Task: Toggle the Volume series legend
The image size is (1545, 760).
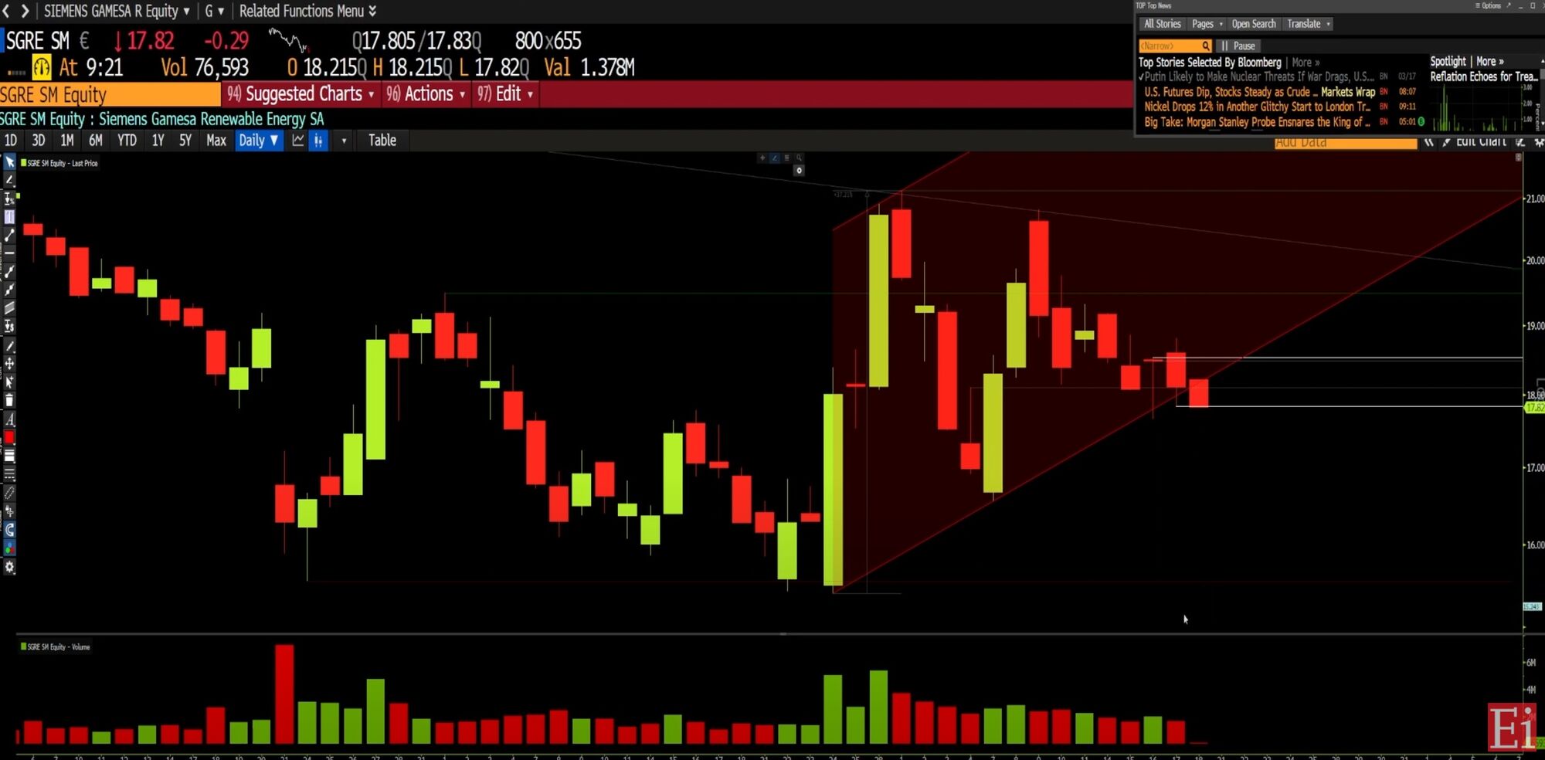Action: tap(56, 646)
